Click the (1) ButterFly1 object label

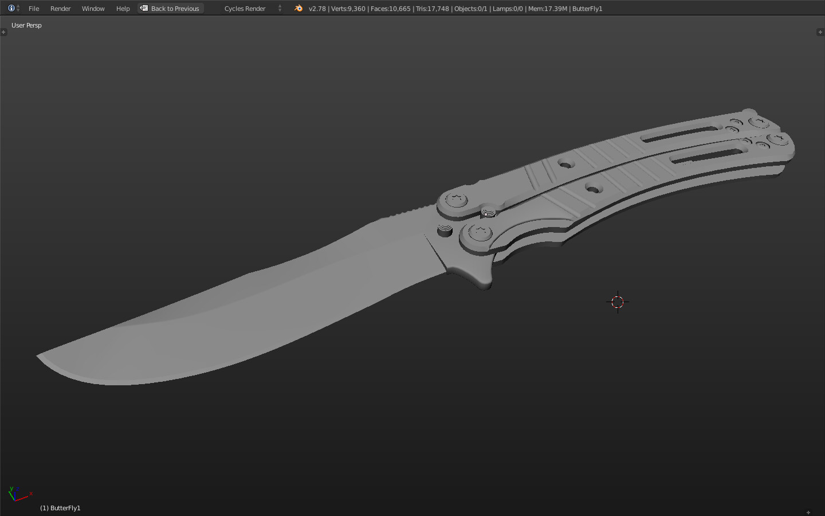click(x=60, y=508)
